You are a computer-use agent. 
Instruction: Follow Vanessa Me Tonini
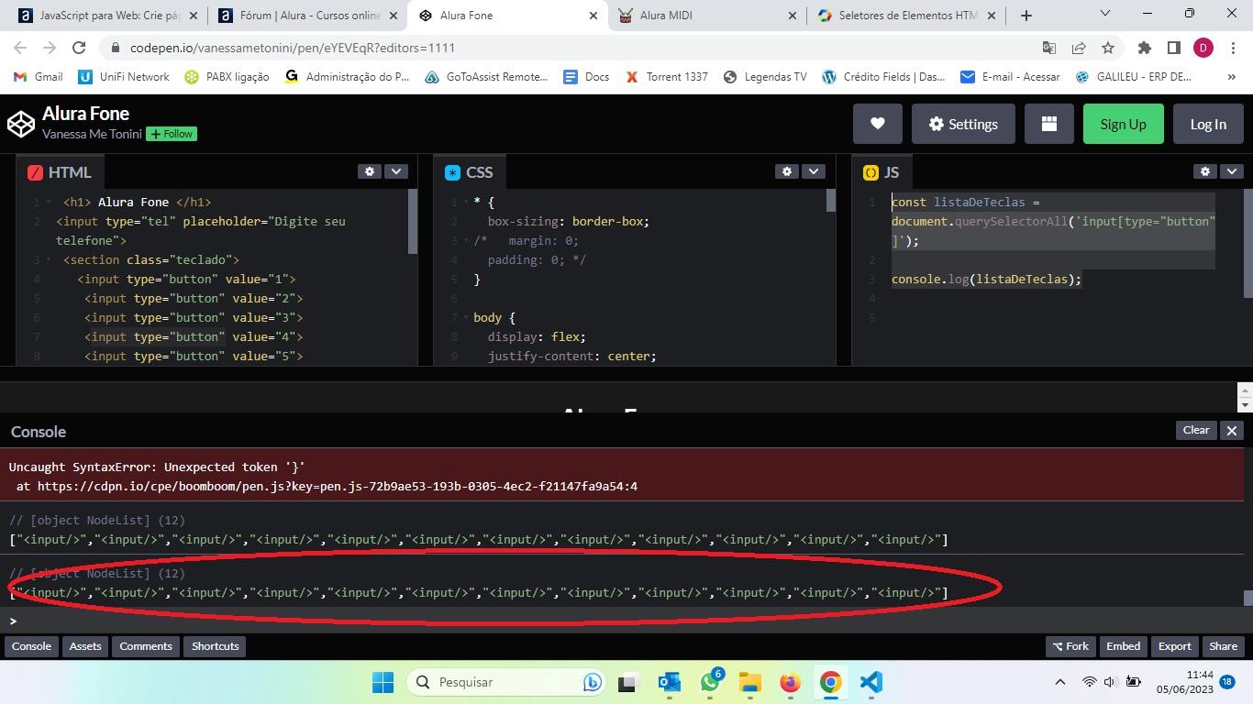(172, 134)
